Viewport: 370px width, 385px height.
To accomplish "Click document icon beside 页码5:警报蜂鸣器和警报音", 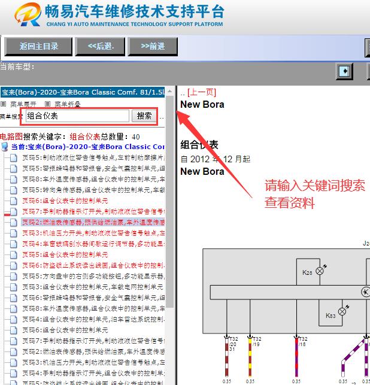I will 14,168.
